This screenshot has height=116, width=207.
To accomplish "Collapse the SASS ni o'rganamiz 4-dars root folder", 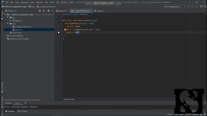I will [x=5, y=15].
